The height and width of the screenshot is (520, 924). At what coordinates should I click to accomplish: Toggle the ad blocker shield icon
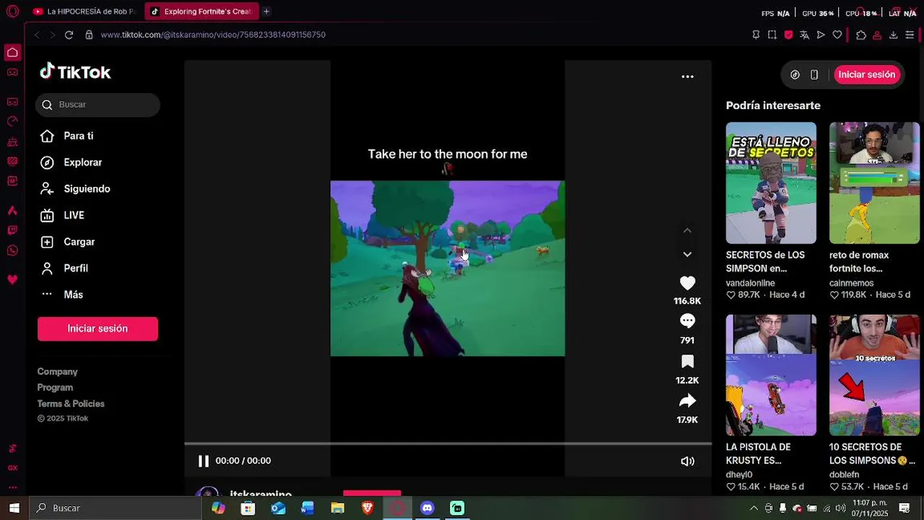click(x=788, y=35)
